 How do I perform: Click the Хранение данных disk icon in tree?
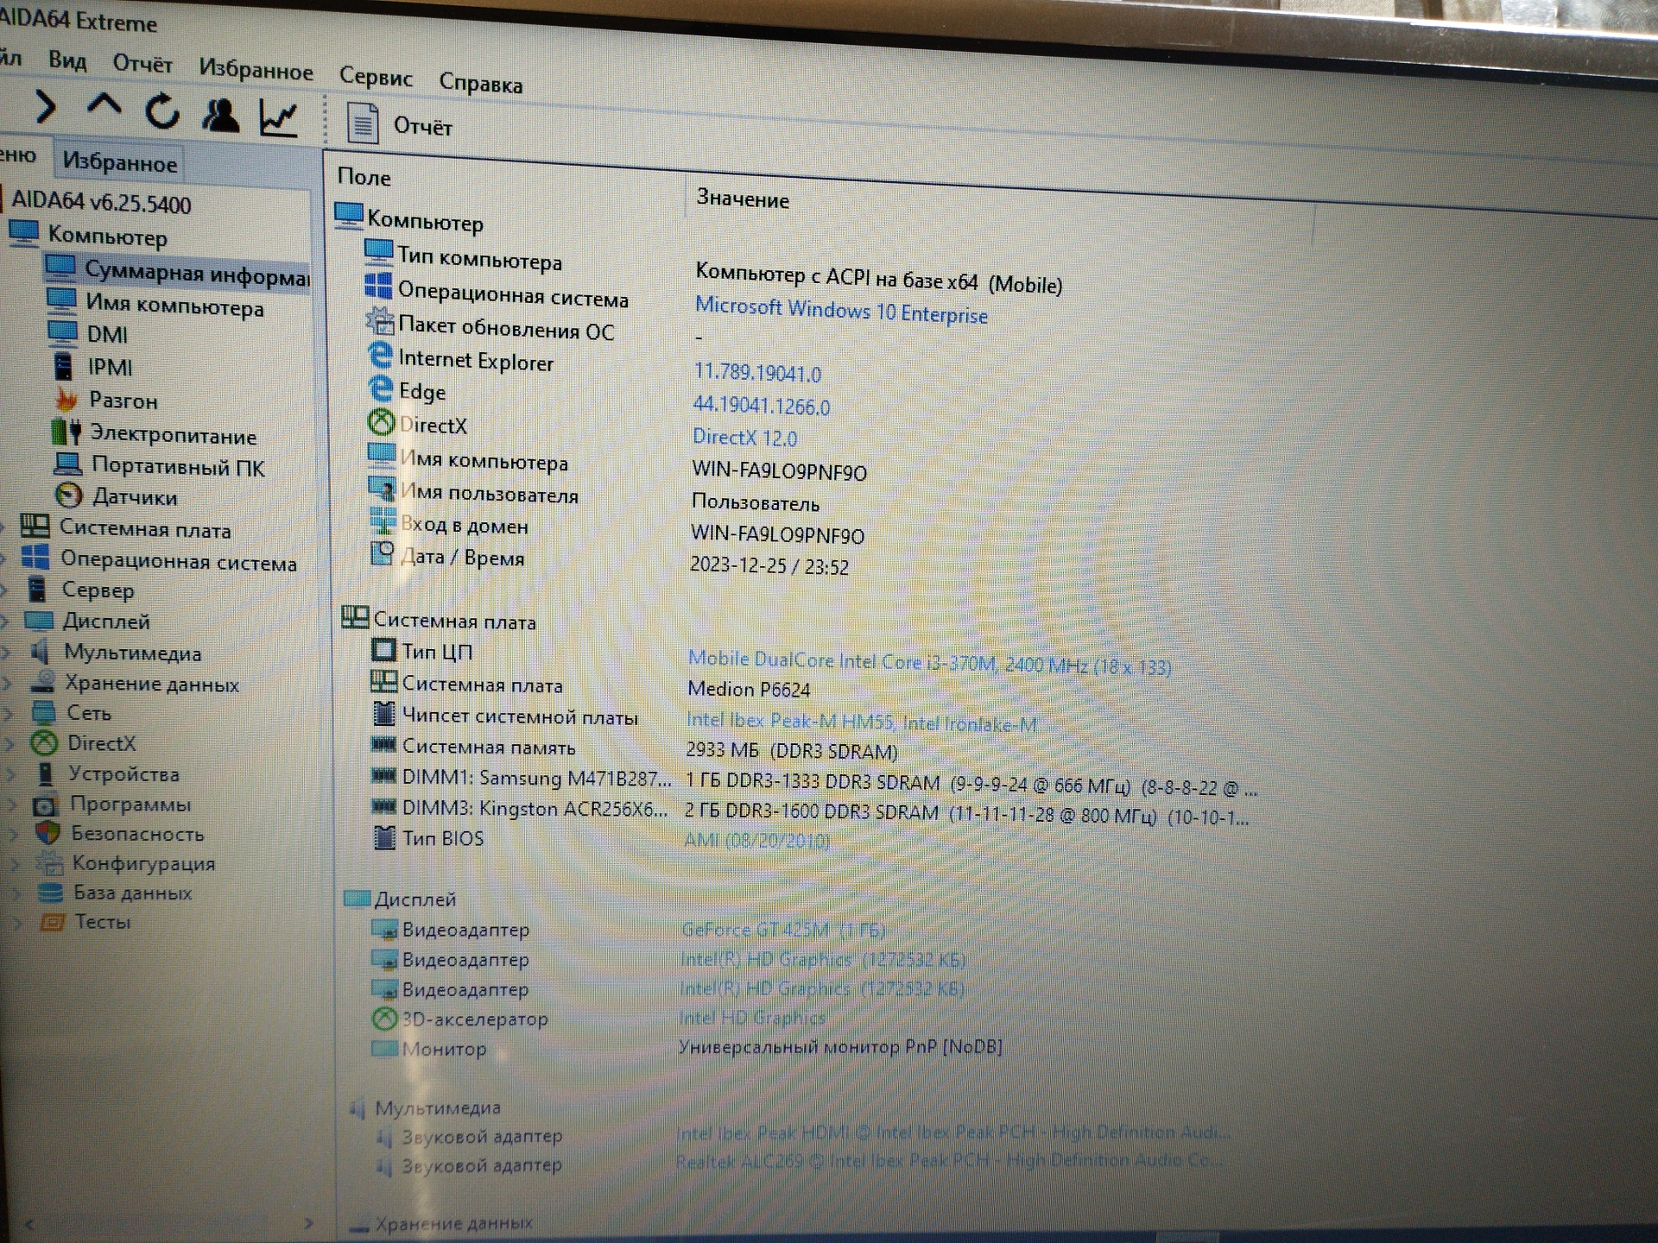pos(41,682)
